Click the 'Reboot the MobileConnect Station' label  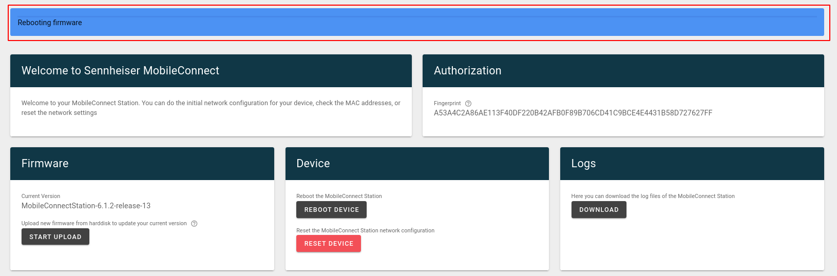(x=339, y=196)
